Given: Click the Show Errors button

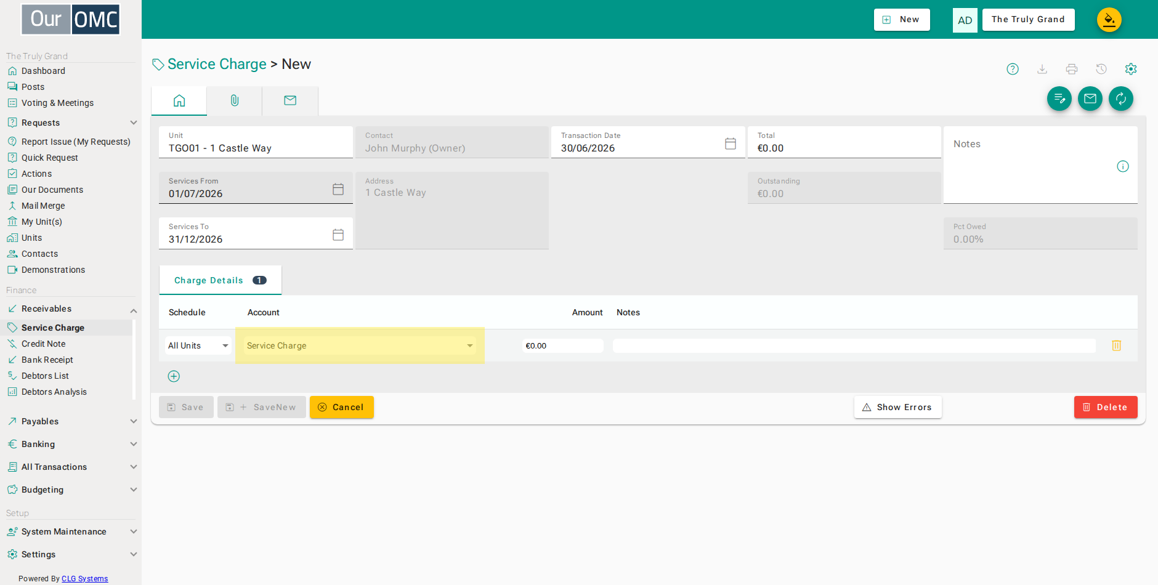Looking at the screenshot, I should click(898, 407).
